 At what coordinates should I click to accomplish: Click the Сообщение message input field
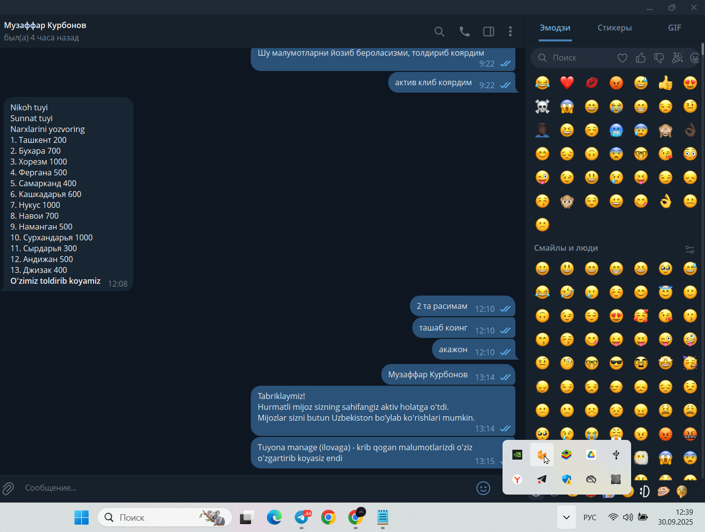246,488
